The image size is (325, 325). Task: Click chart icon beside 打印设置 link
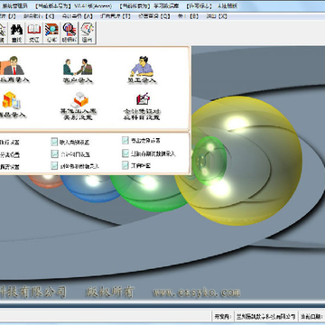125,165
